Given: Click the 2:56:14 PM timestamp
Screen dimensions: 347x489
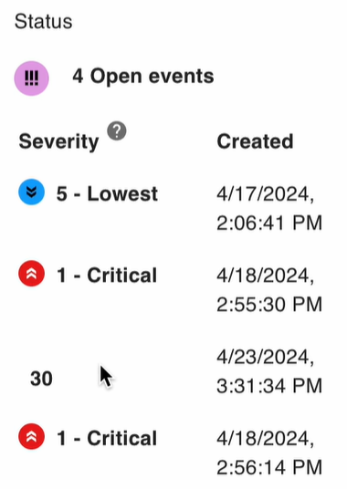Looking at the screenshot, I should coord(269,467).
